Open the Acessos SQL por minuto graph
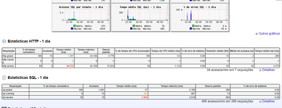282x108 pixels. coord(81,18)
